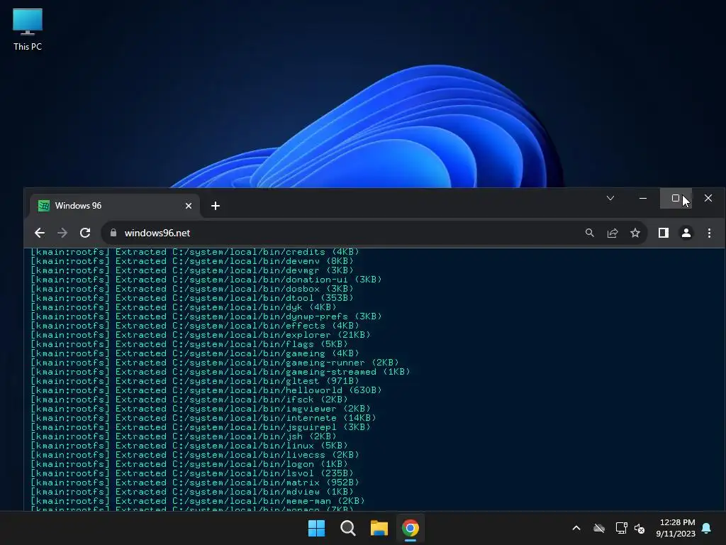This screenshot has height=545, width=726.
Task: Click the line with bin/mdview (1KB)
Action: tap(192, 492)
